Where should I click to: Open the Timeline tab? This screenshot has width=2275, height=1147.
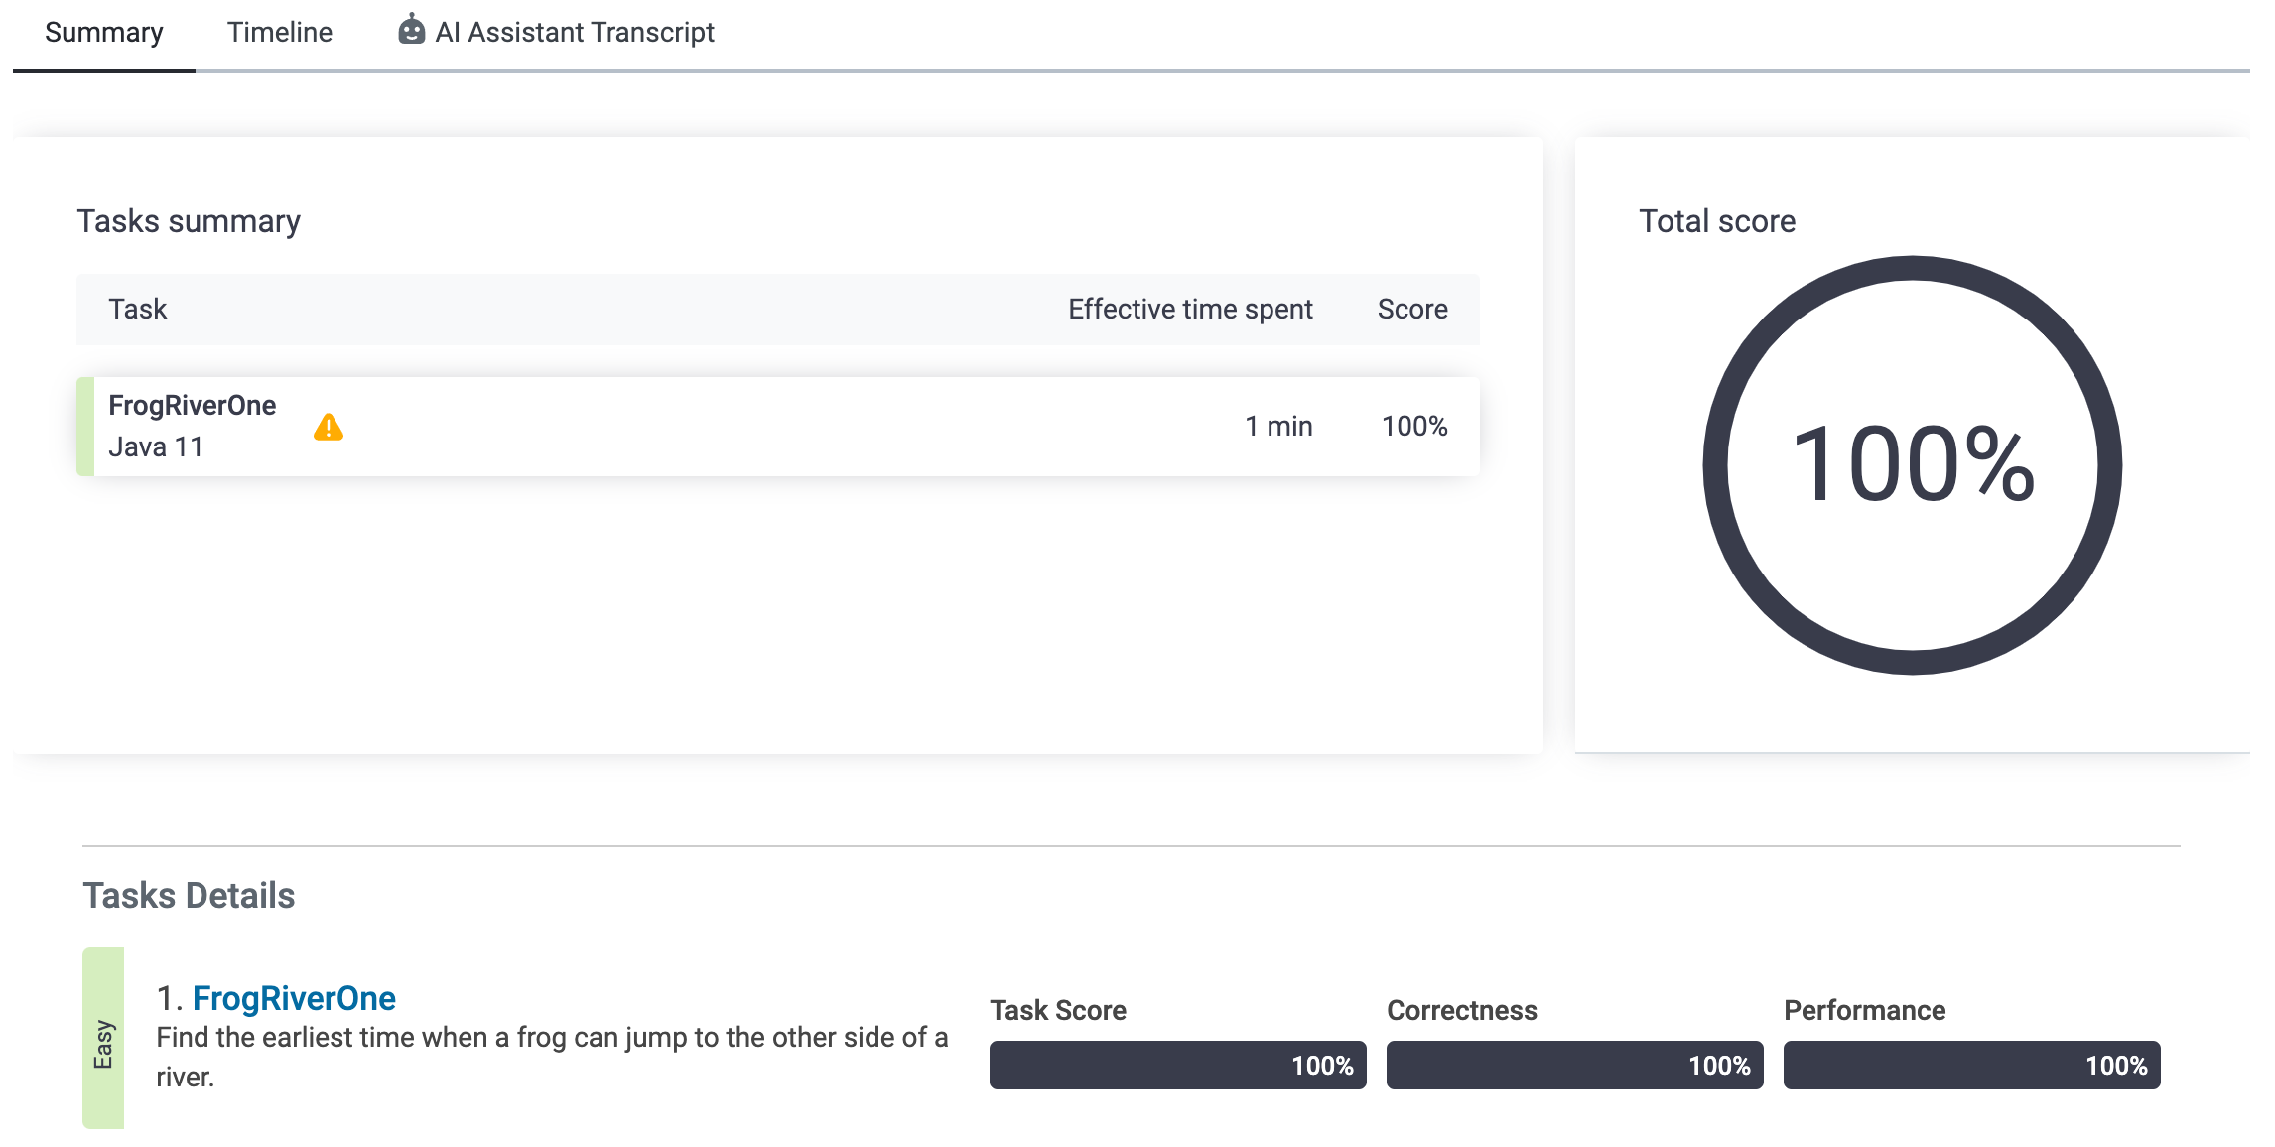click(280, 33)
